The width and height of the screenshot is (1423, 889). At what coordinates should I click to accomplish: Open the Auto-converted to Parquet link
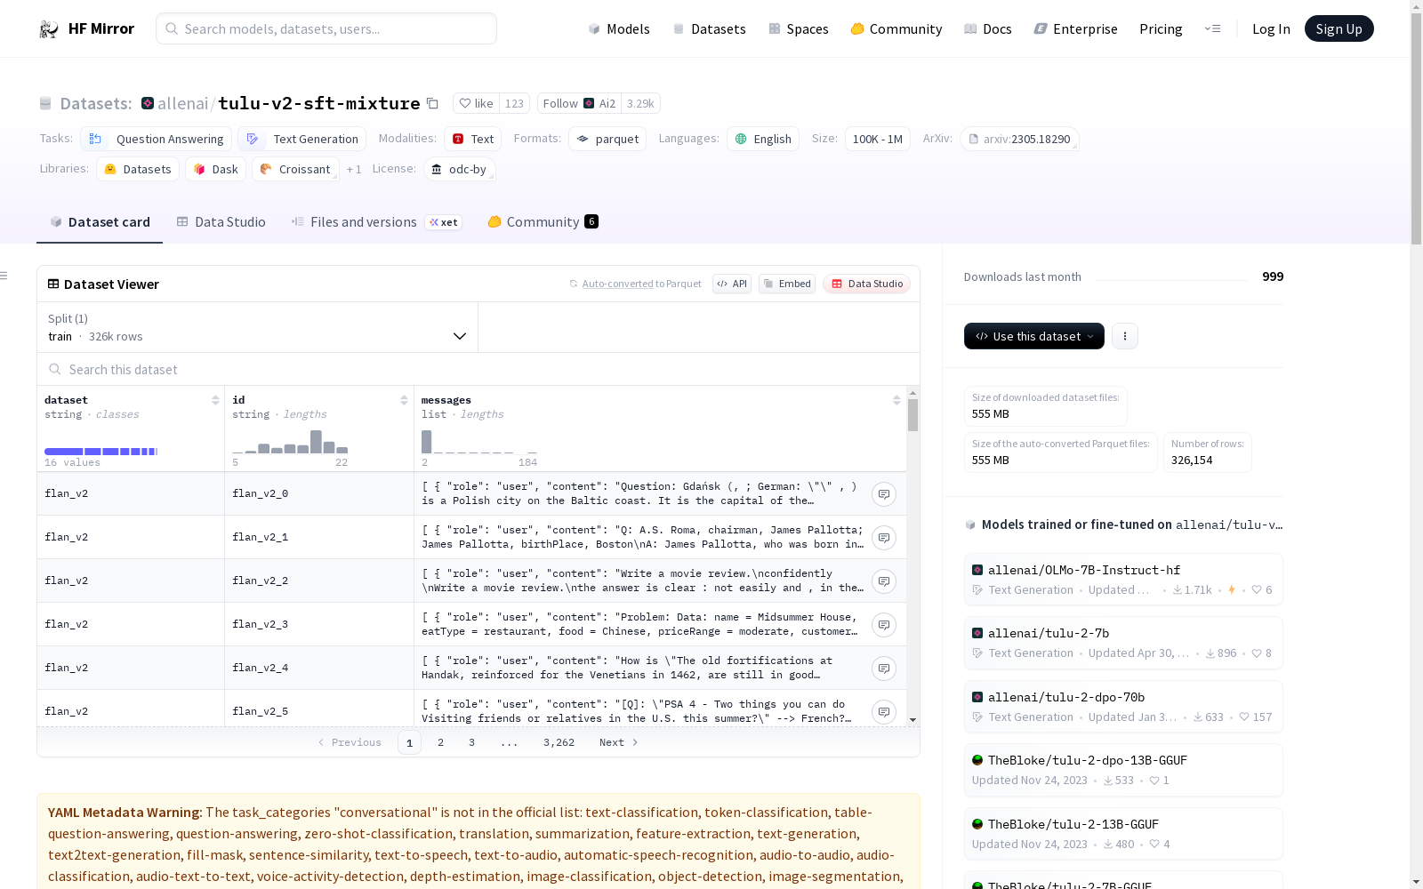(635, 284)
